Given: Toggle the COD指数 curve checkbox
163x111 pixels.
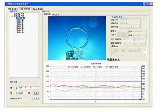Looking at the screenshot, I should click(x=69, y=67).
